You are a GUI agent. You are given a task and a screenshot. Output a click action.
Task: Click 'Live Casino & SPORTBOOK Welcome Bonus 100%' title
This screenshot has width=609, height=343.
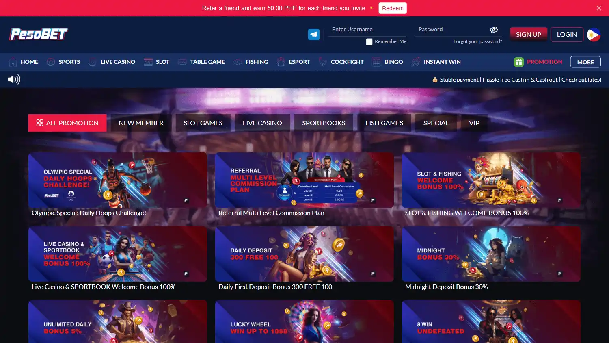pyautogui.click(x=104, y=287)
